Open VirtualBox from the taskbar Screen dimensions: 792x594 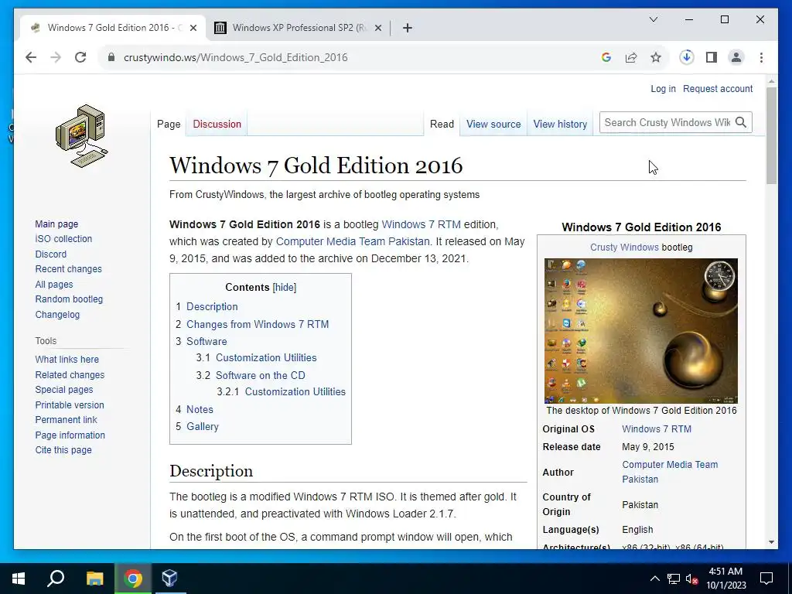click(169, 578)
